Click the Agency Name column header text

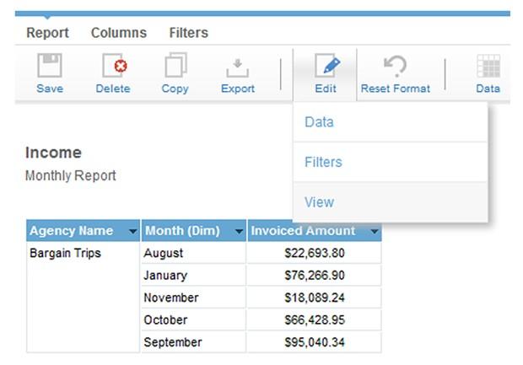[x=72, y=231]
